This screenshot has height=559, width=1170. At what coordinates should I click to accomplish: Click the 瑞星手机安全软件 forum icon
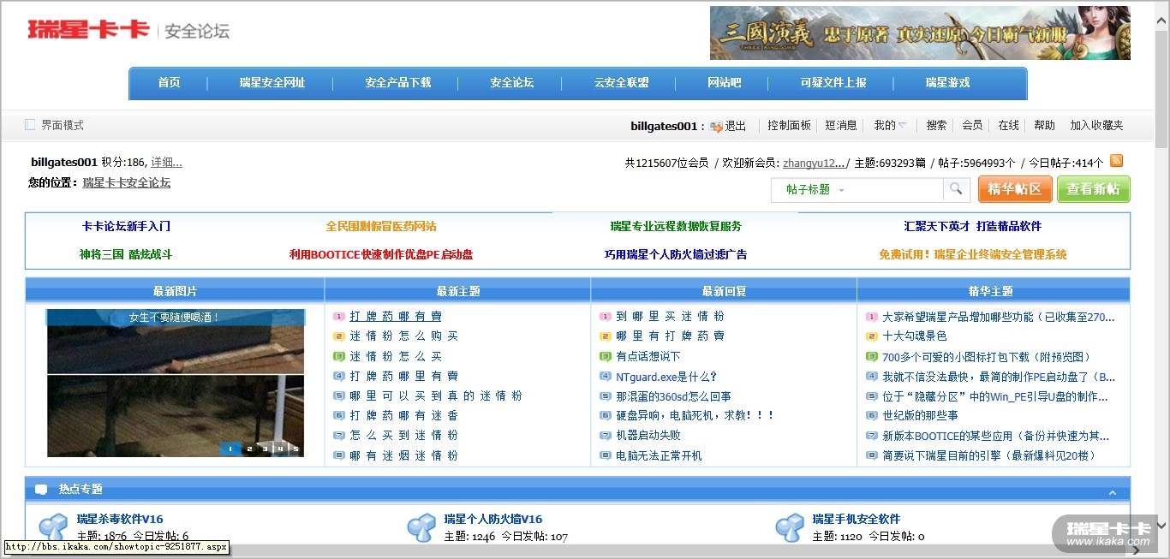790,526
